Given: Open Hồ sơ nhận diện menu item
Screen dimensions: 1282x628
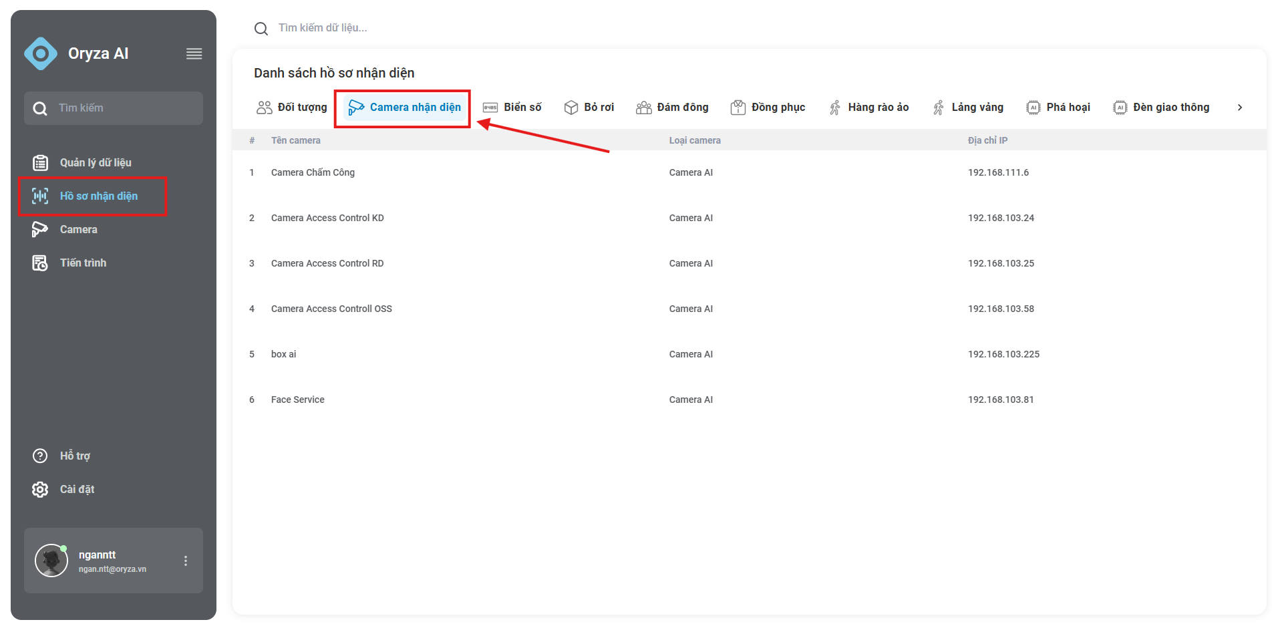Looking at the screenshot, I should pyautogui.click(x=99, y=196).
